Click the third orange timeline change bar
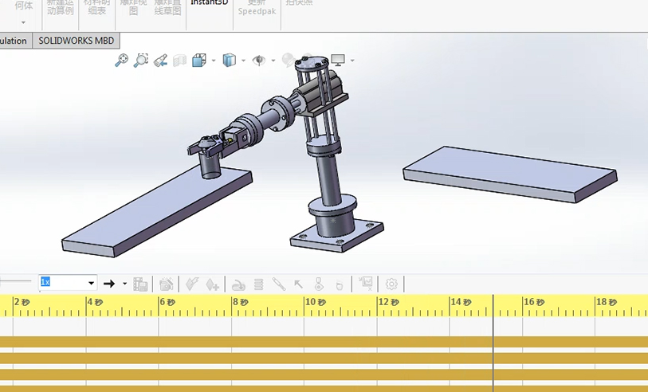This screenshot has width=648, height=392. coord(324,374)
